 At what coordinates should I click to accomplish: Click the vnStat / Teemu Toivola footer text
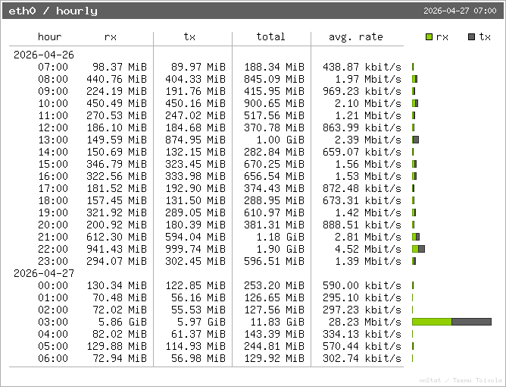coord(460,379)
